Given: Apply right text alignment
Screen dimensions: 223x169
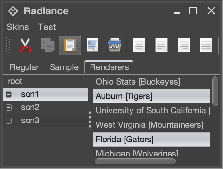Looking at the screenshot, I should 184,45.
